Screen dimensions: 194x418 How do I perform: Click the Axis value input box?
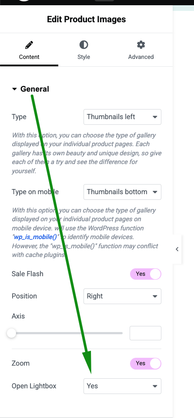[x=145, y=333]
